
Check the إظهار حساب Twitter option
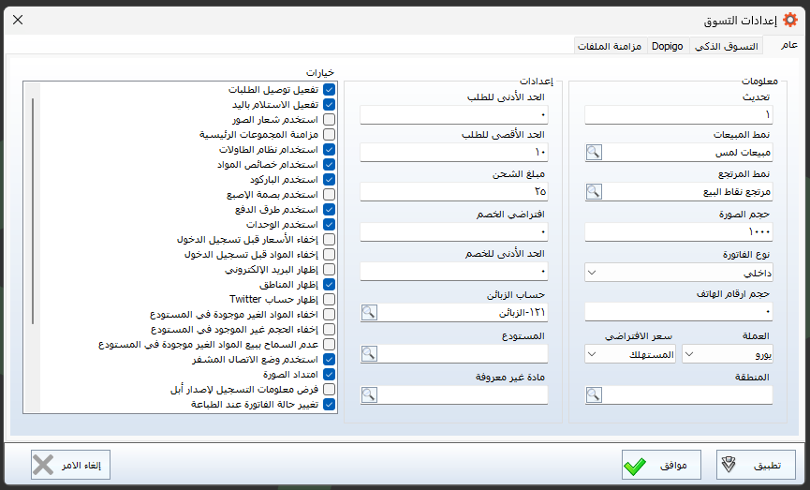point(329,299)
